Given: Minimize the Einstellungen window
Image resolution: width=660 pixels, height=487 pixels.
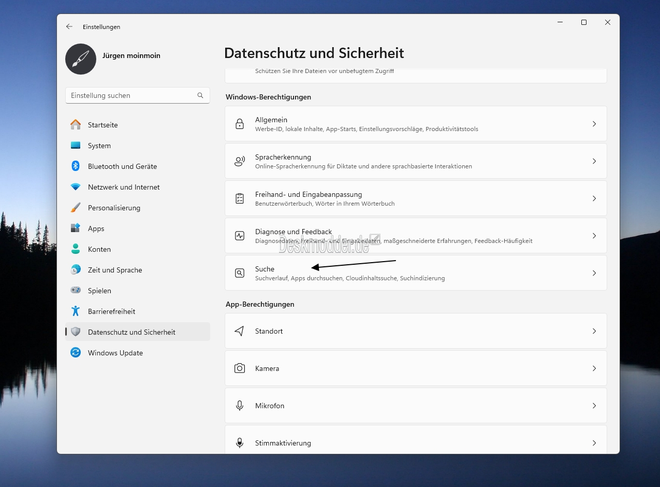Looking at the screenshot, I should [560, 22].
